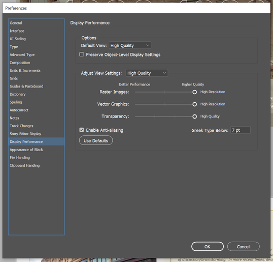
Task: Open Story Editor Display preferences
Action: tap(37, 134)
